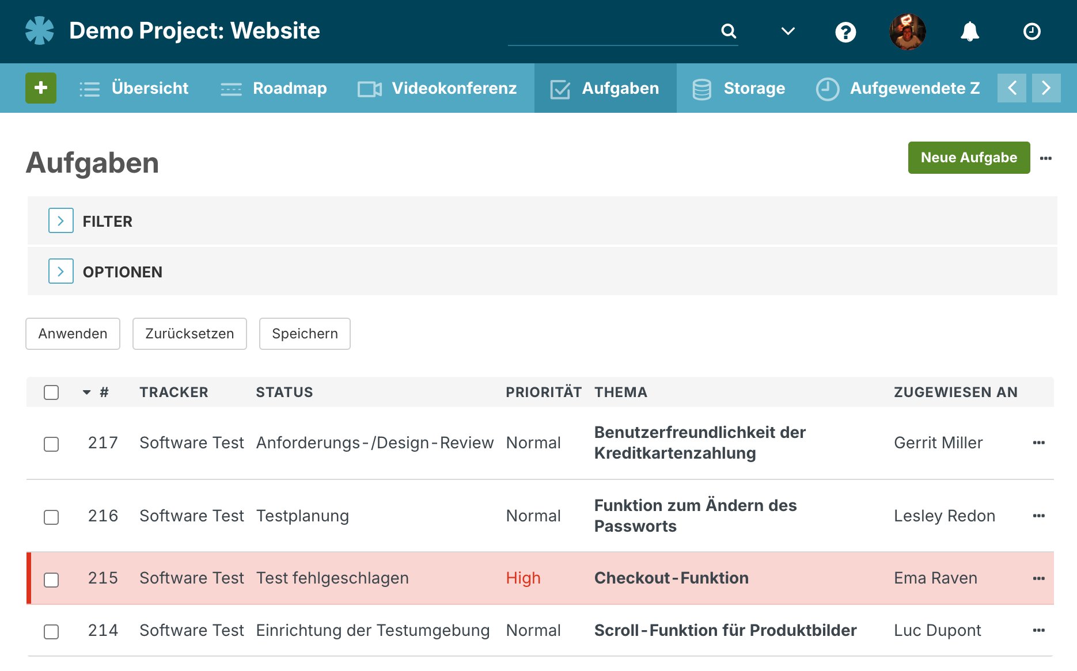The image size is (1077, 671).
Task: Toggle select-all tasks checkbox in header
Action: 51,392
